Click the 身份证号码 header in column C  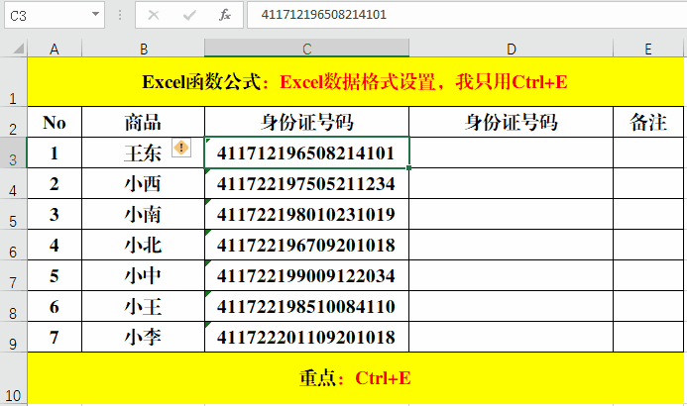[306, 122]
